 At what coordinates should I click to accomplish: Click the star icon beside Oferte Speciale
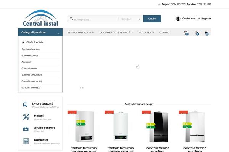23,42
